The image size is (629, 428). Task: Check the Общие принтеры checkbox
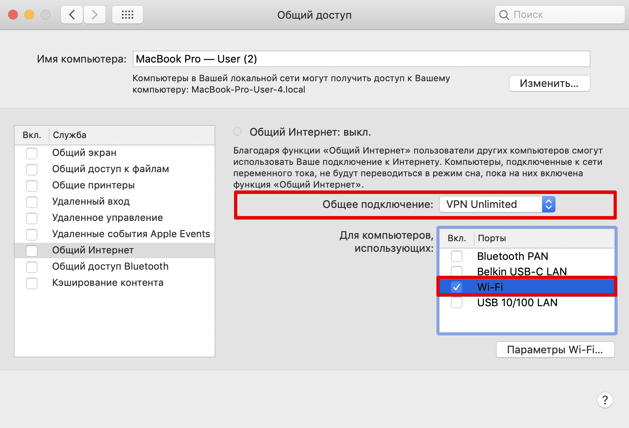[x=32, y=186]
